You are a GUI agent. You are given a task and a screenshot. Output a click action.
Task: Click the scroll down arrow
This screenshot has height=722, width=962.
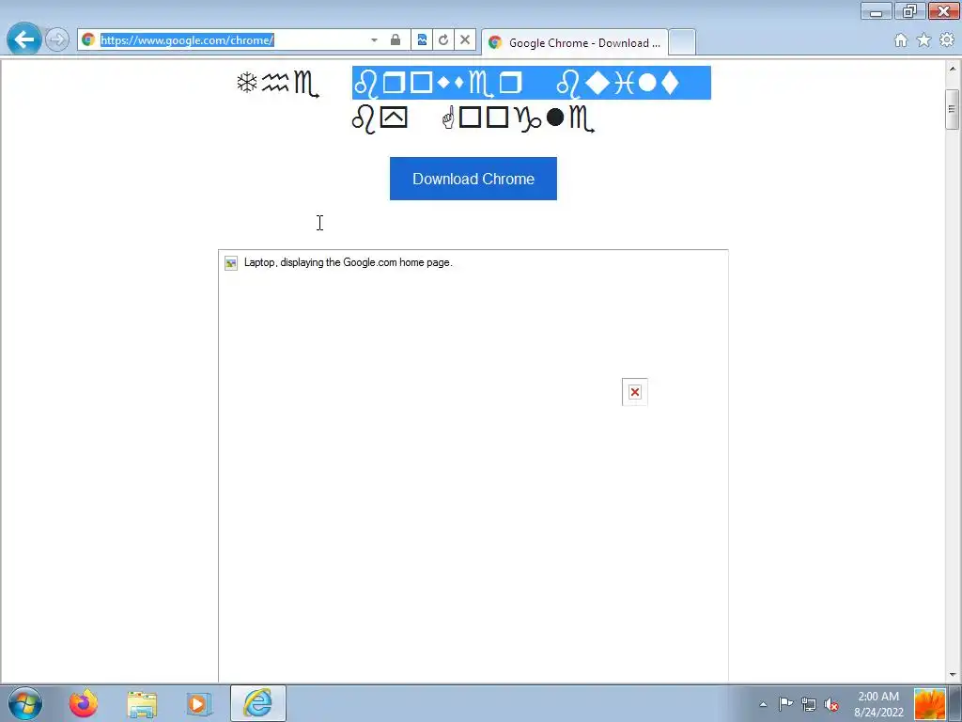click(x=953, y=675)
